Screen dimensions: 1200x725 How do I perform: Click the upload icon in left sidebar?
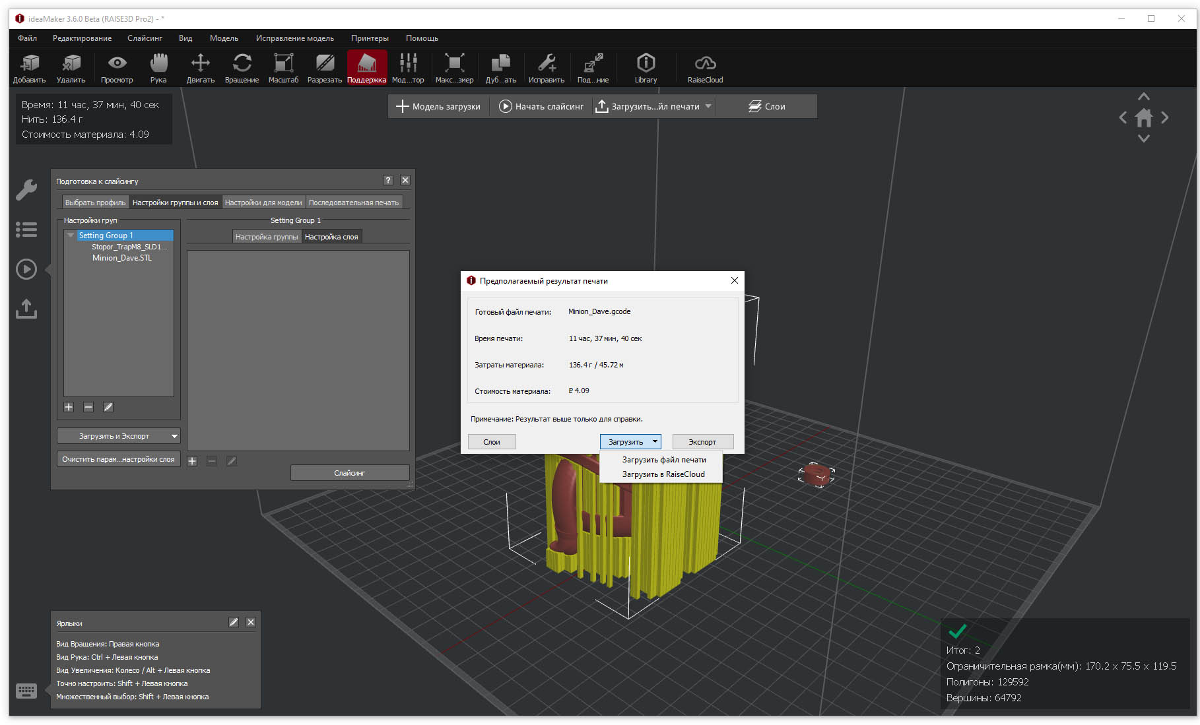(26, 308)
